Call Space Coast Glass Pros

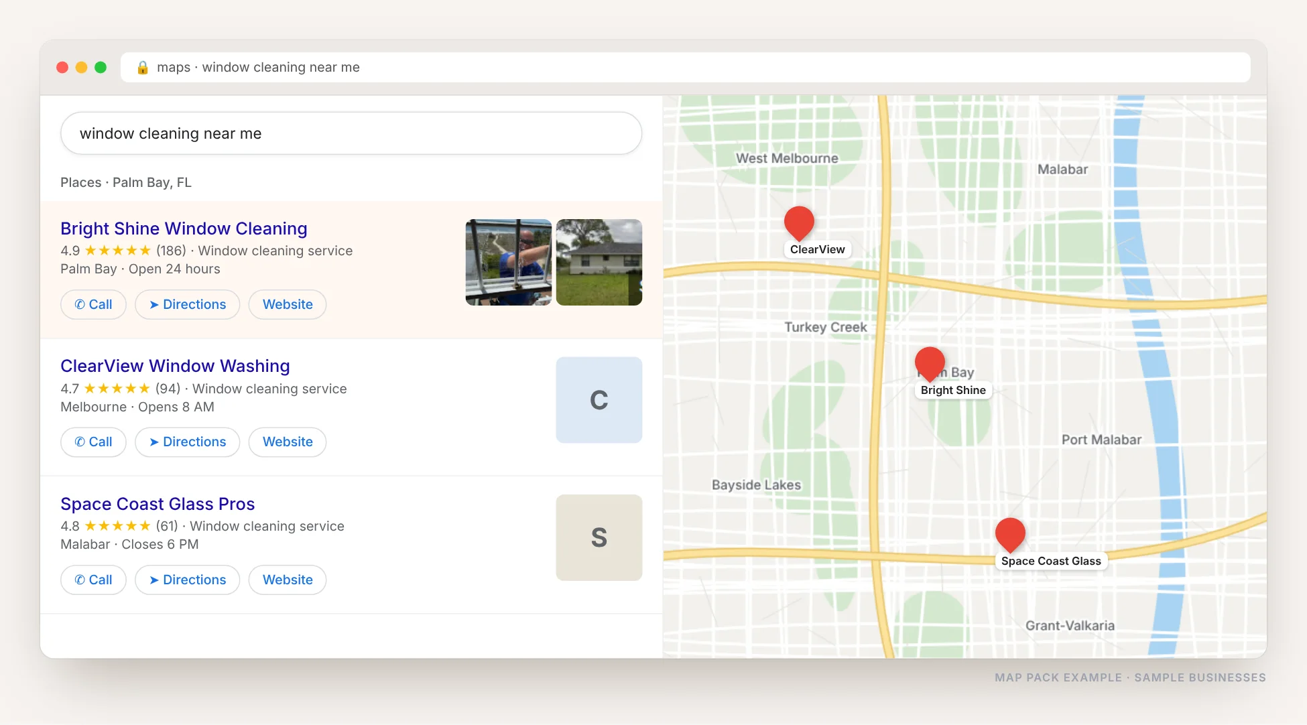point(93,580)
